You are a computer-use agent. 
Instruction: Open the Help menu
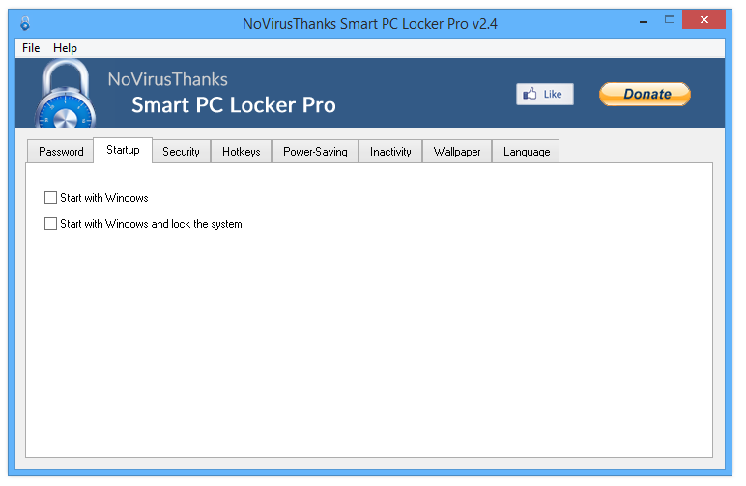[x=65, y=48]
